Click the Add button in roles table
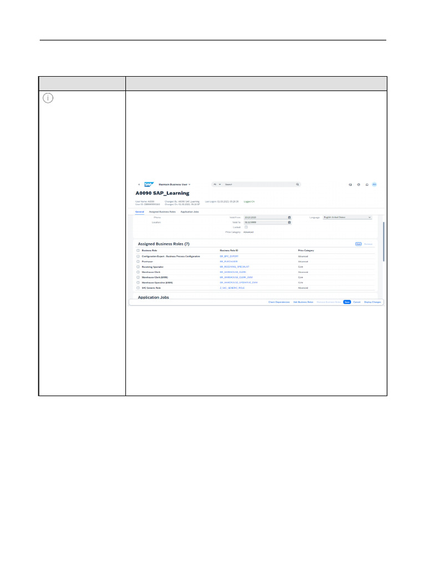This screenshot has width=426, height=569. click(x=358, y=244)
